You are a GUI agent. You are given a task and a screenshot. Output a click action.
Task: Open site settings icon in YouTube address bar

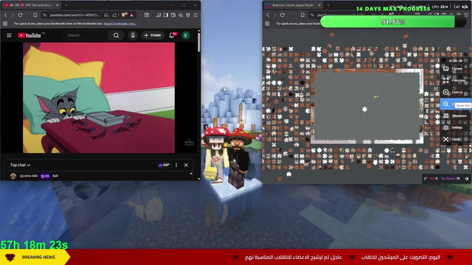pos(44,15)
